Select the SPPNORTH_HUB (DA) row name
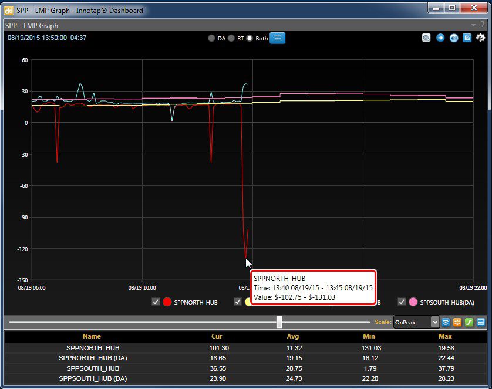Image resolution: width=492 pixels, height=389 pixels. click(x=93, y=358)
